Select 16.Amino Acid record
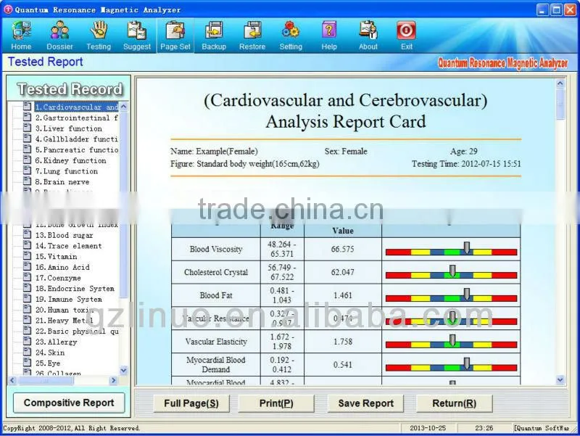580x436 pixels. pyautogui.click(x=62, y=267)
